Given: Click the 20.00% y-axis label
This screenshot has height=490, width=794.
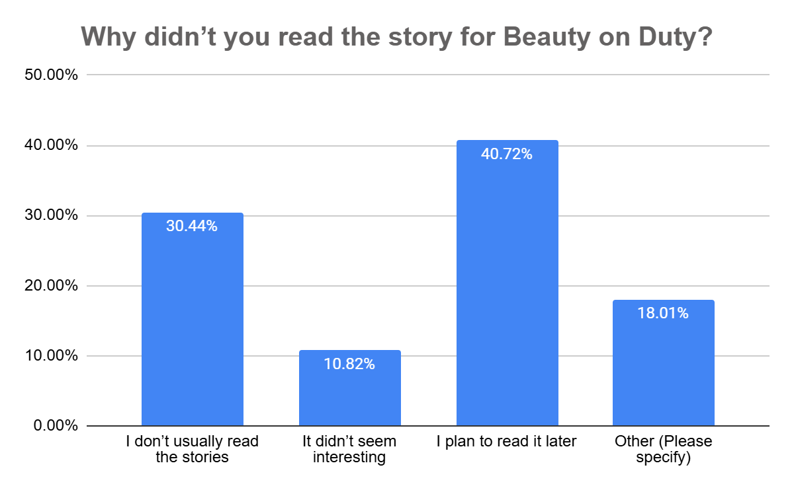Looking at the screenshot, I should (52, 286).
